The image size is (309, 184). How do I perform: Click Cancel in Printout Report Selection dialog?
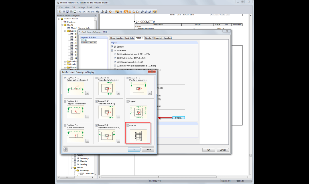click(x=223, y=150)
